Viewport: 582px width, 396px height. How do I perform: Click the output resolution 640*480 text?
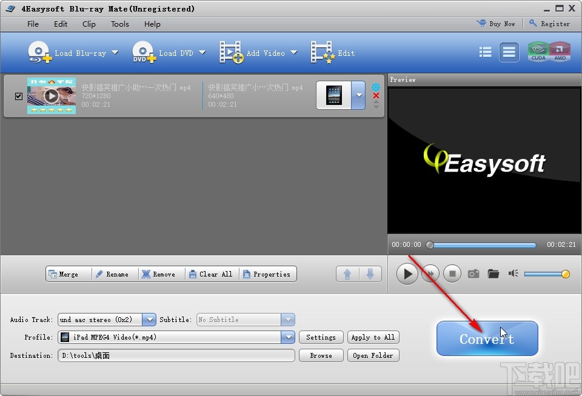click(x=221, y=96)
